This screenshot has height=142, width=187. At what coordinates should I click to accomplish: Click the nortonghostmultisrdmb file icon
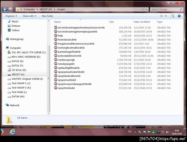click(56, 47)
